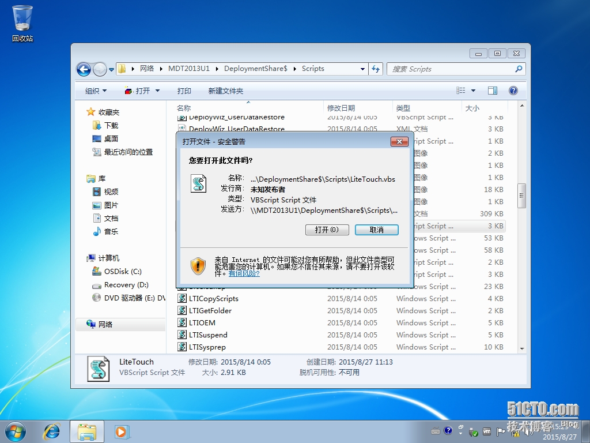This screenshot has height=443, width=590.
Task: Open OSDisk (C:) drive
Action: pos(117,271)
